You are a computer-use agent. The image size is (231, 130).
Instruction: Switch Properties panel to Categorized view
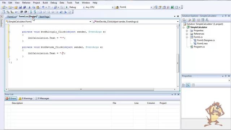click(x=184, y=85)
